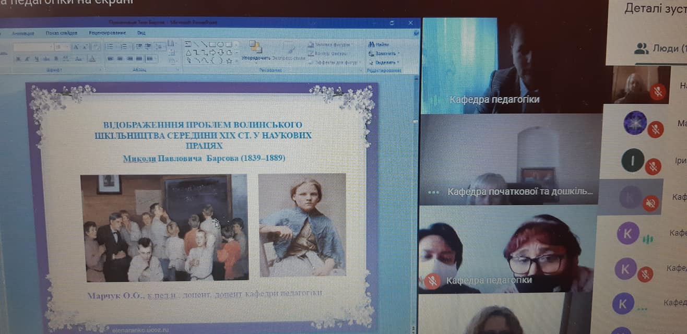Open line spacing dropdown
Viewport: 687px width, 334px height.
(160, 47)
